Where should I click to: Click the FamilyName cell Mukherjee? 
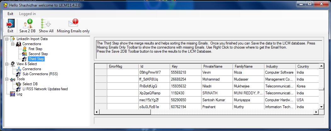pyautogui.click(x=248, y=86)
